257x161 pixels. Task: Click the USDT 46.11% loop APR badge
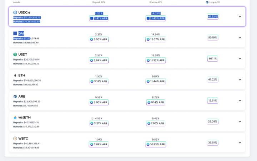point(212,58)
